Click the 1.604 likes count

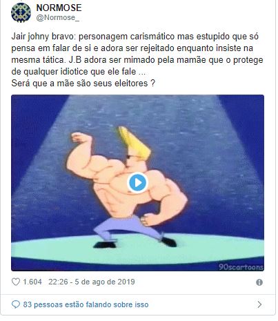32,282
